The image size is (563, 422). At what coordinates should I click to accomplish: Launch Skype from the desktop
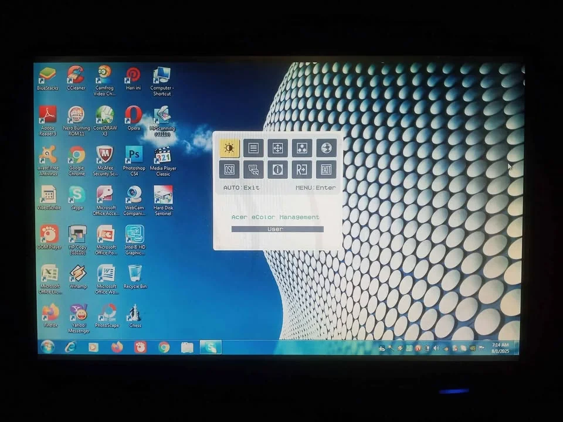[x=77, y=198]
